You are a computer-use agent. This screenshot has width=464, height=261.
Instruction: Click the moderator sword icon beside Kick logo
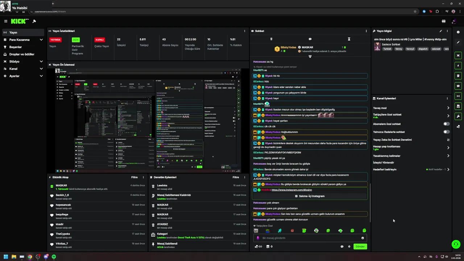pyautogui.click(x=34, y=21)
